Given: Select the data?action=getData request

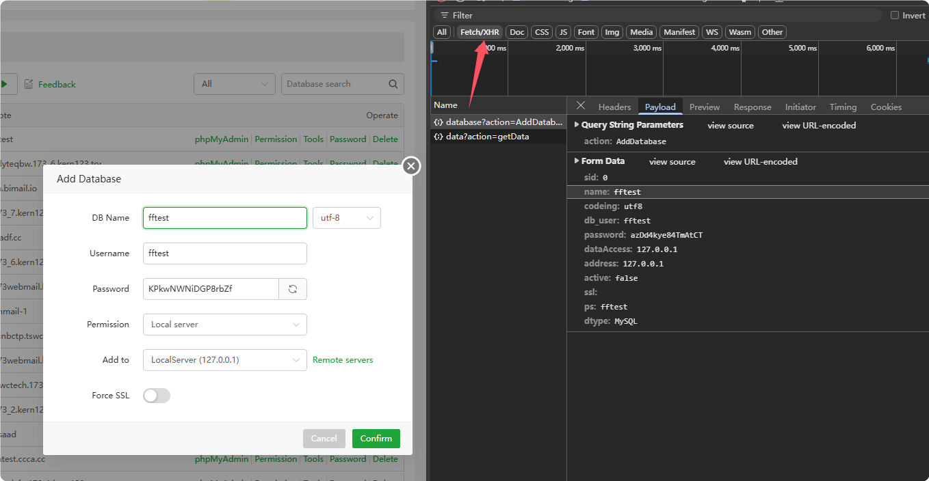Looking at the screenshot, I should (487, 137).
